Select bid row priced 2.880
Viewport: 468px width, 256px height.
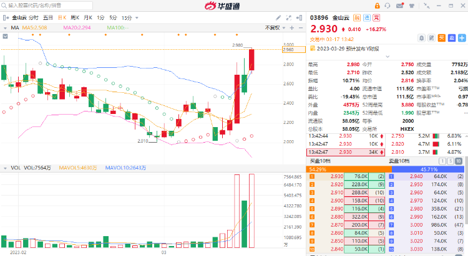(x=346, y=217)
